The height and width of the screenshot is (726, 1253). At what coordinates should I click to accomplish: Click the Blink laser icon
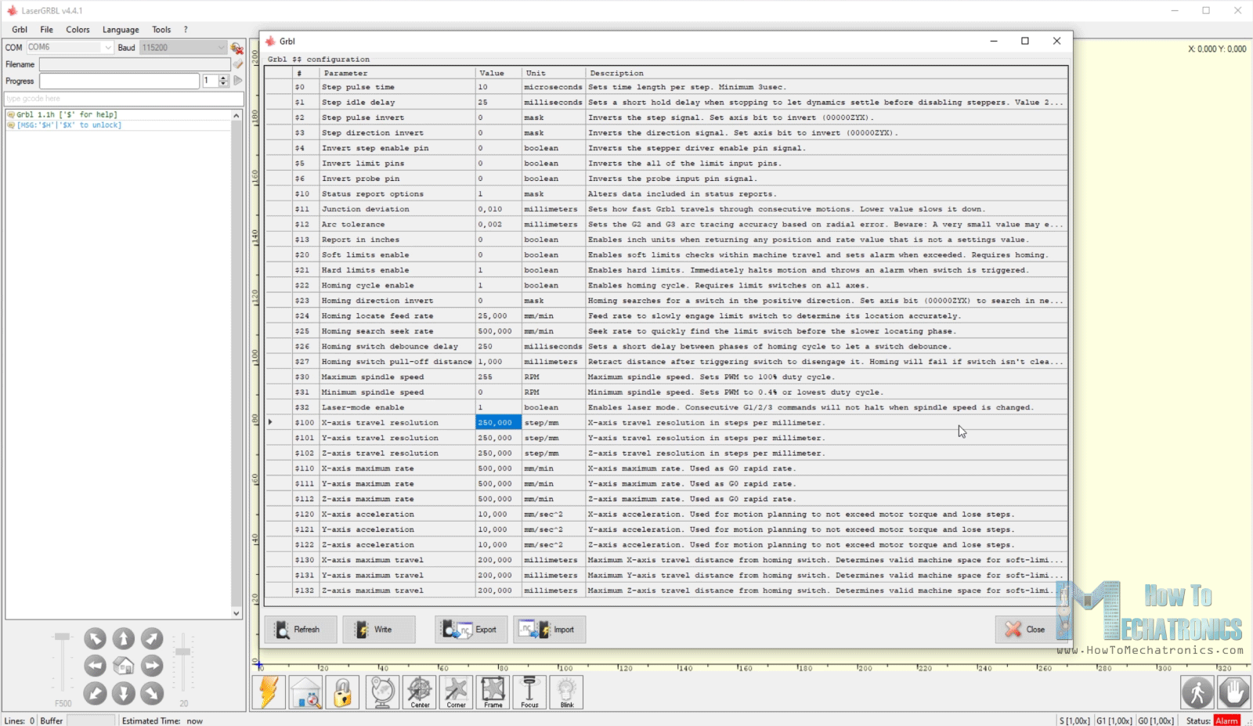click(x=567, y=692)
